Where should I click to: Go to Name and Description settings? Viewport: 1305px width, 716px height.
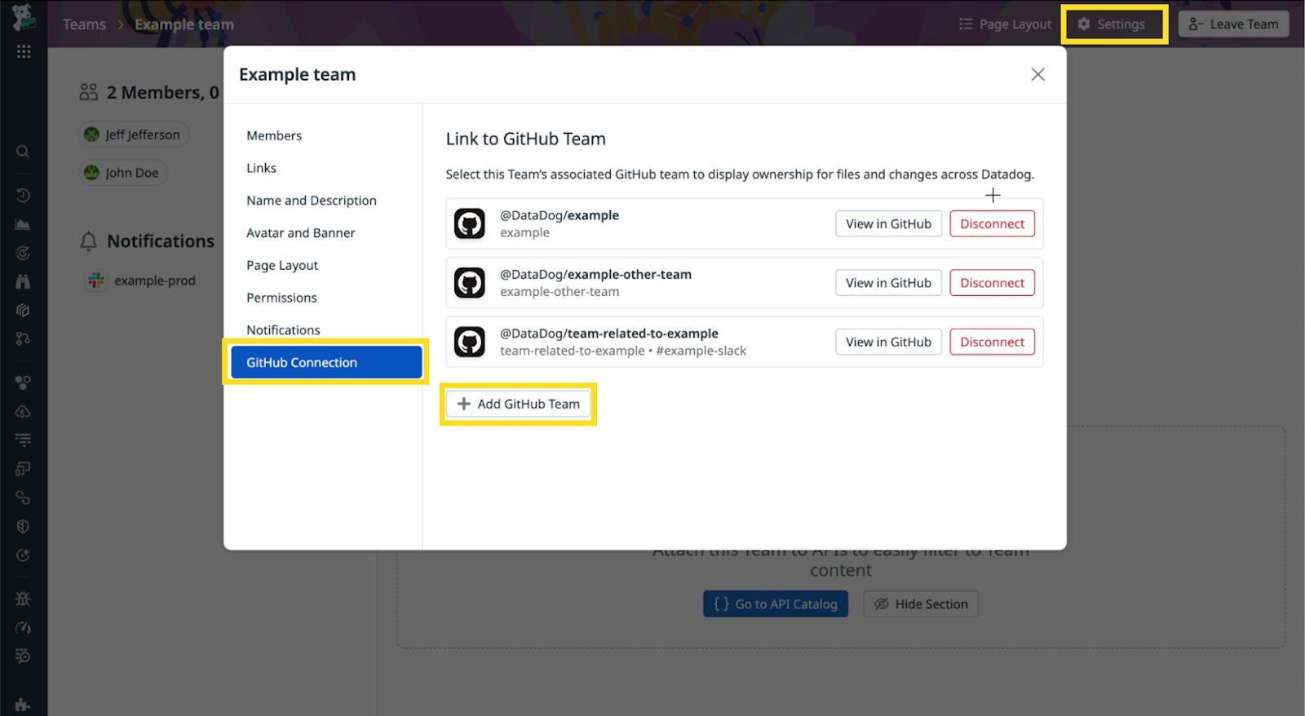[312, 201]
